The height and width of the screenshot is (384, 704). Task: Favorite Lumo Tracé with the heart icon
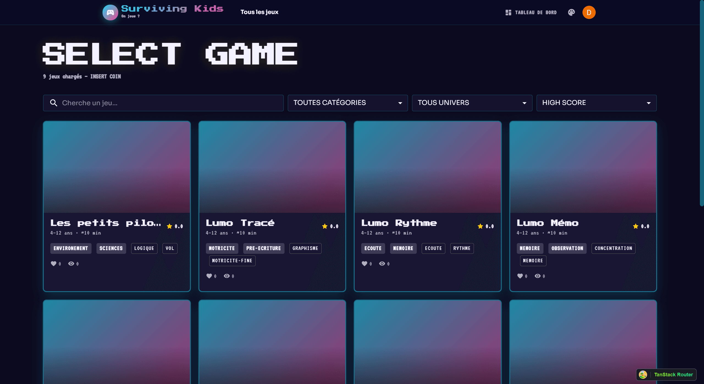[209, 276]
